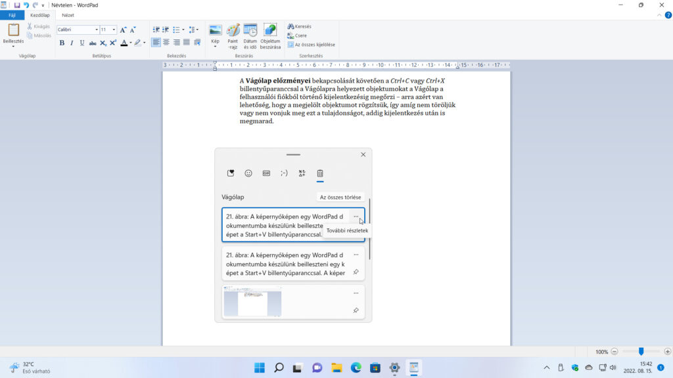Pin the second clipboard text item
The image size is (673, 378).
coord(356,272)
